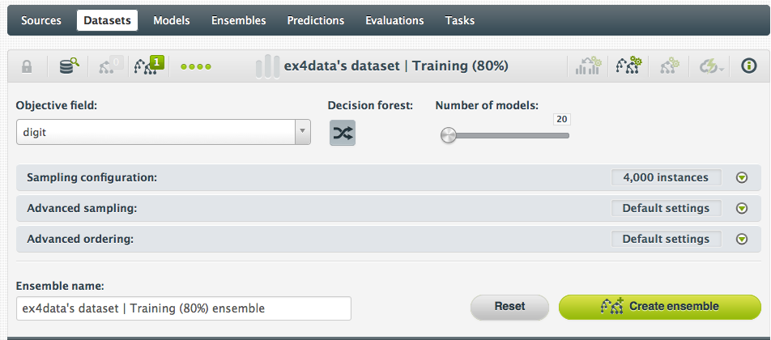
Task: Toggle the Decision forest randomize button
Action: click(x=343, y=134)
